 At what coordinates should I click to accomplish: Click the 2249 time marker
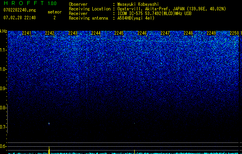click(211, 33)
